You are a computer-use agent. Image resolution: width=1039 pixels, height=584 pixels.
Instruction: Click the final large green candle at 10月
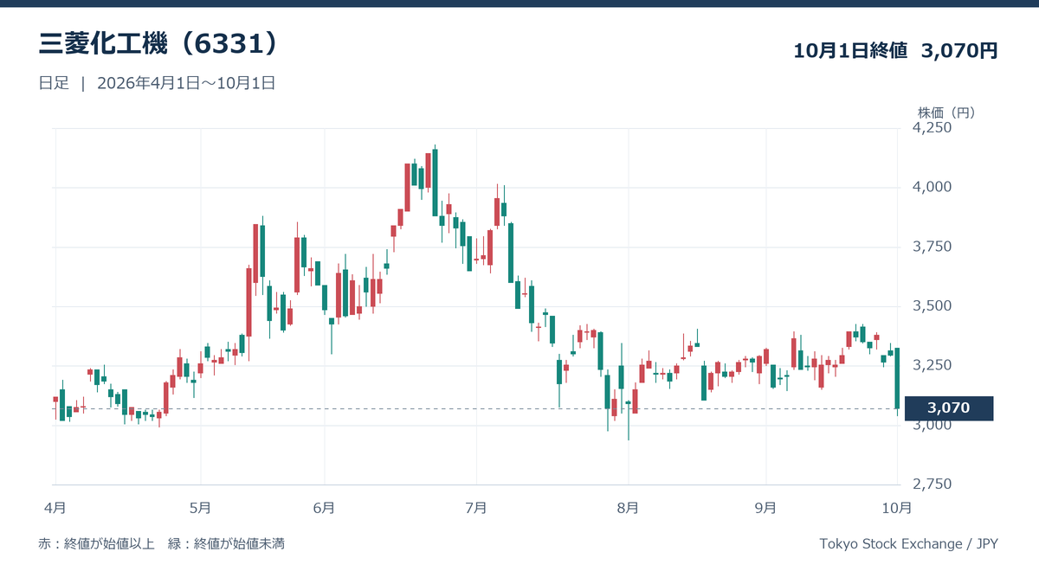(x=897, y=378)
